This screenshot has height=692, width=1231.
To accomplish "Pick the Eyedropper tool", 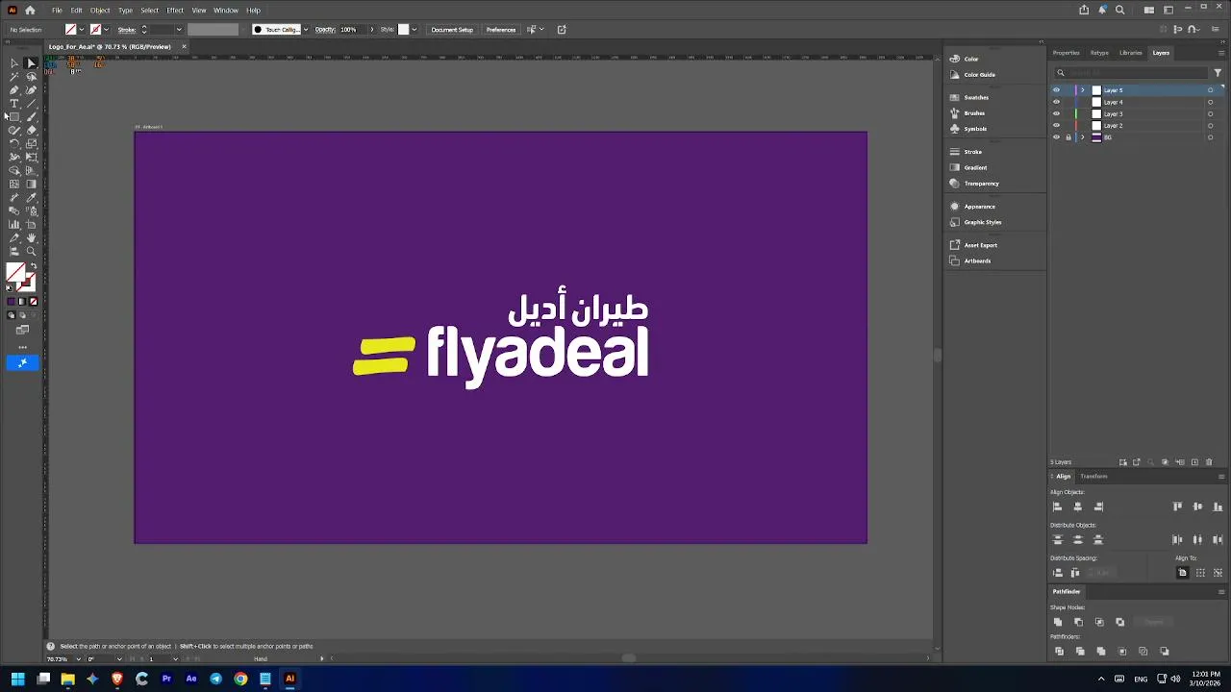I will [31, 197].
